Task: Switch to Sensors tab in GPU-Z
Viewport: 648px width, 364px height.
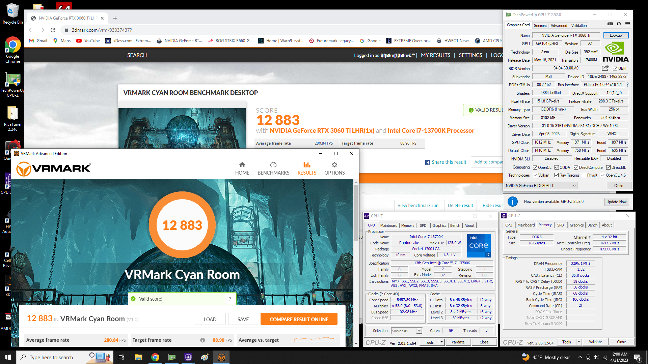Action: 540,26
